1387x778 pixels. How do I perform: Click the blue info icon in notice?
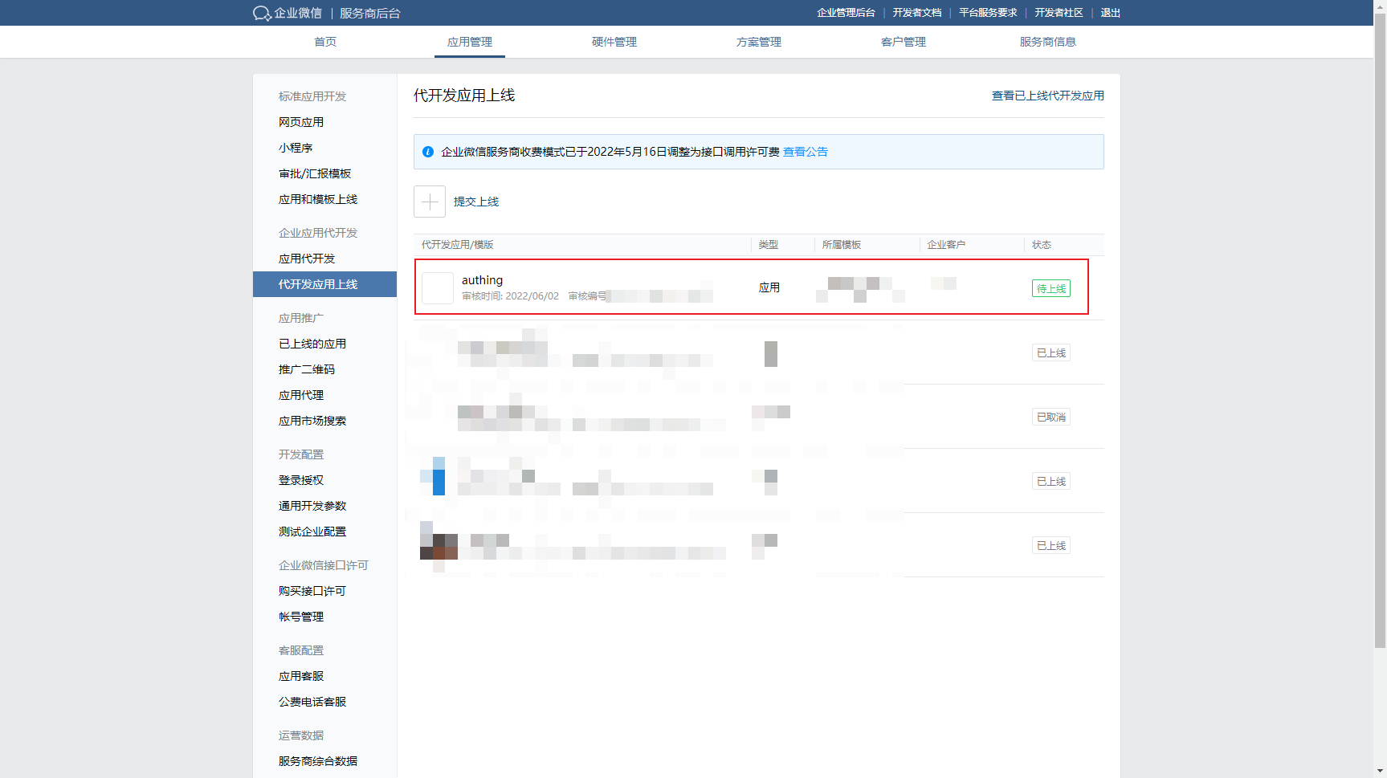tap(428, 152)
